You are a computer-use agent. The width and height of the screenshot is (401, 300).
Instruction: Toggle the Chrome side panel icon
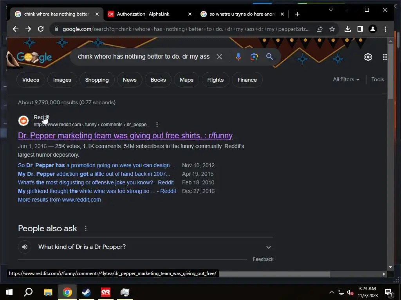coord(360,29)
